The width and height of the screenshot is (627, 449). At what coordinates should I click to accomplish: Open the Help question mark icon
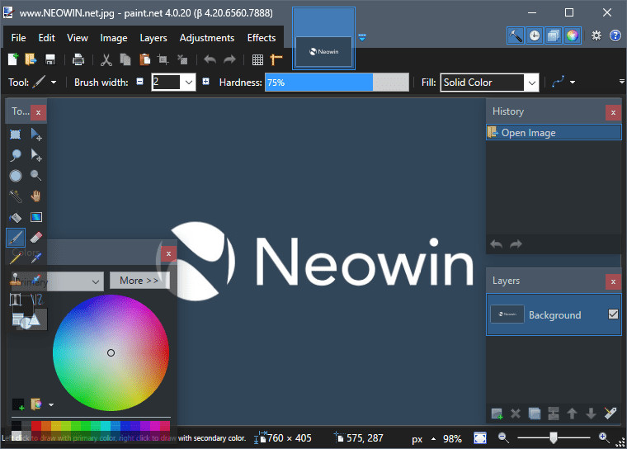coord(615,36)
